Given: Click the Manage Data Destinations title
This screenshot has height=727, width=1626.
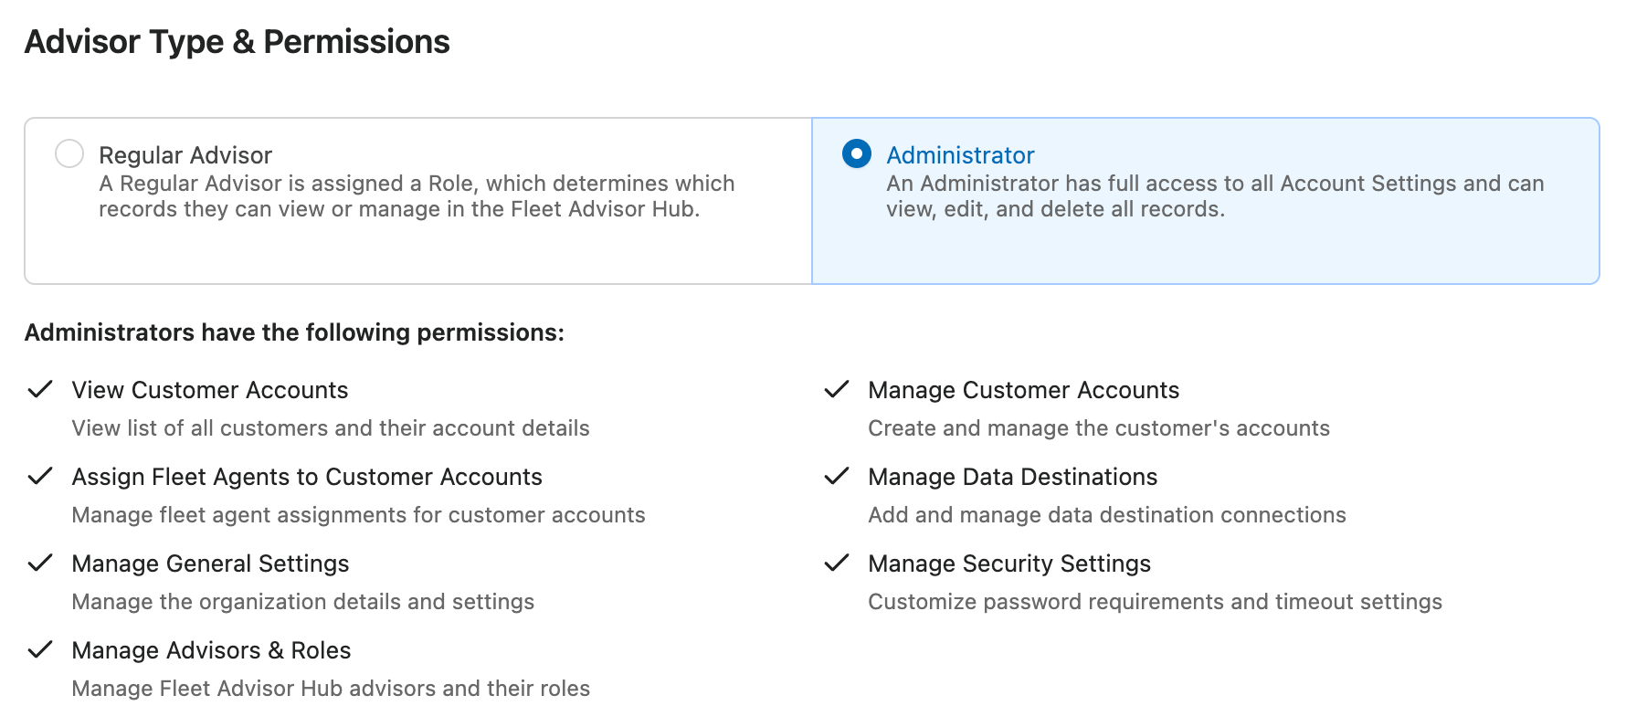Looking at the screenshot, I should coord(1012,477).
